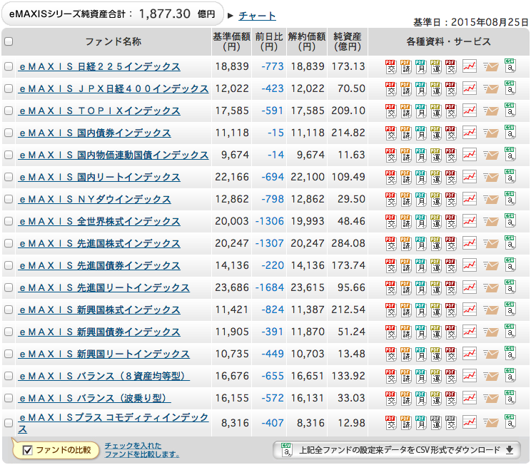Screen dimensions: 531x465
Task: Open chart icon for 国内債券インデックス
Action: click(470, 133)
